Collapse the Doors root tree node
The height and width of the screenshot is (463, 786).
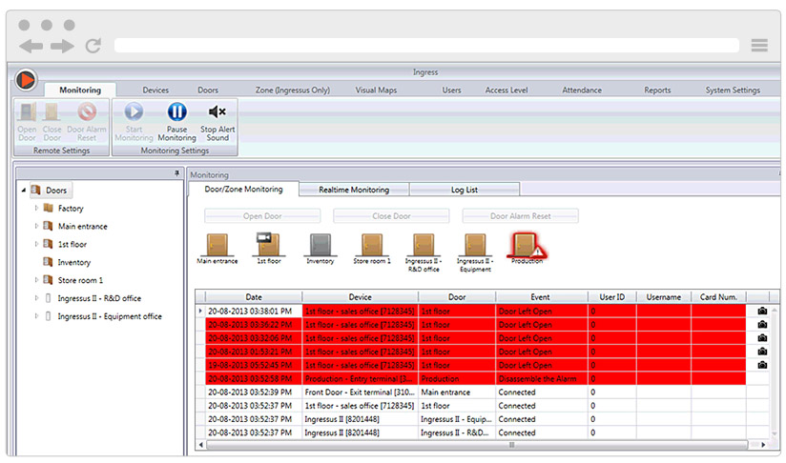tap(24, 191)
